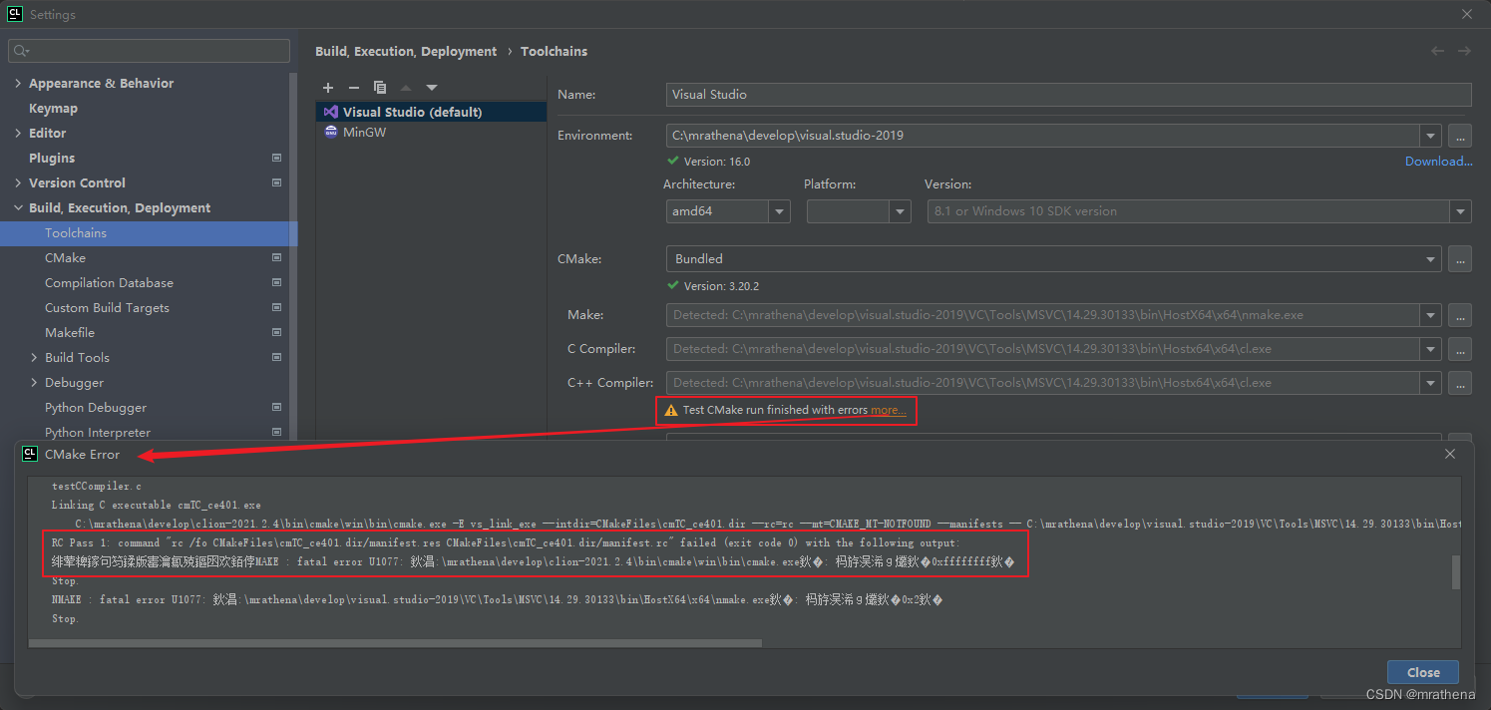Click Close button in CMake Error dialog
Screen dimensions: 1491x710
point(1423,672)
